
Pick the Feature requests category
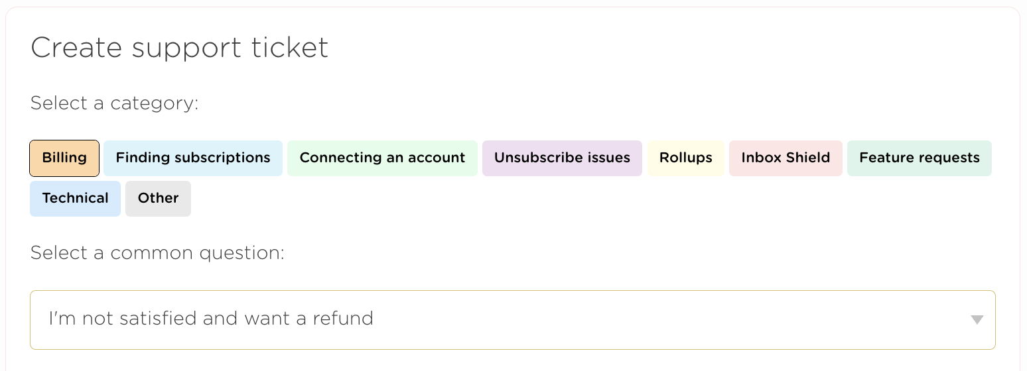coord(919,158)
